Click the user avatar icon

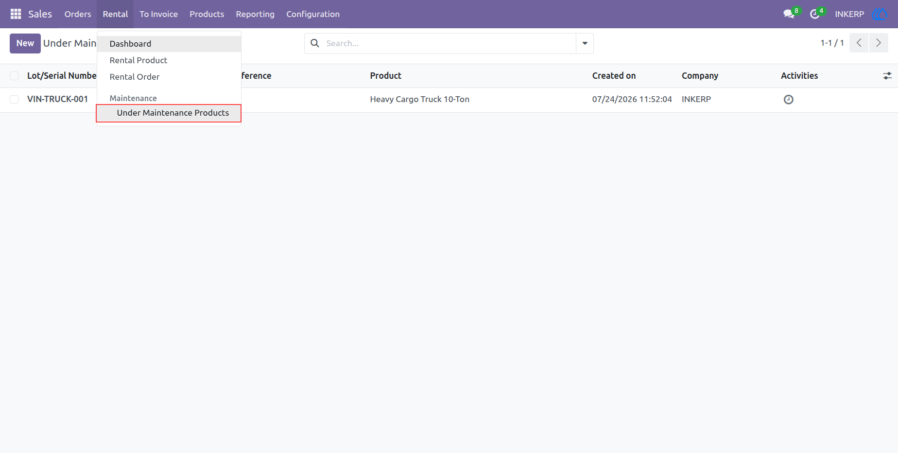point(880,14)
